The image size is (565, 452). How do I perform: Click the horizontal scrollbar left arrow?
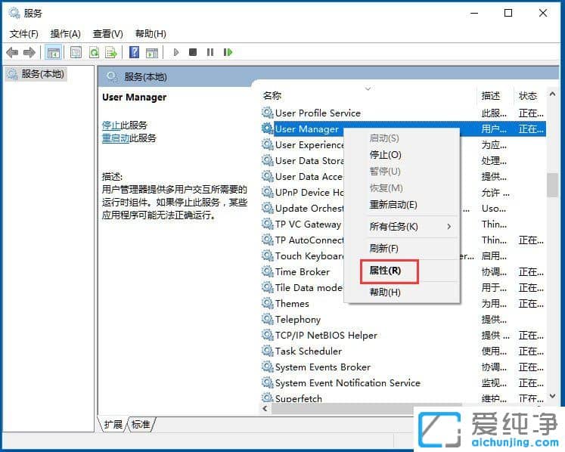(x=265, y=408)
